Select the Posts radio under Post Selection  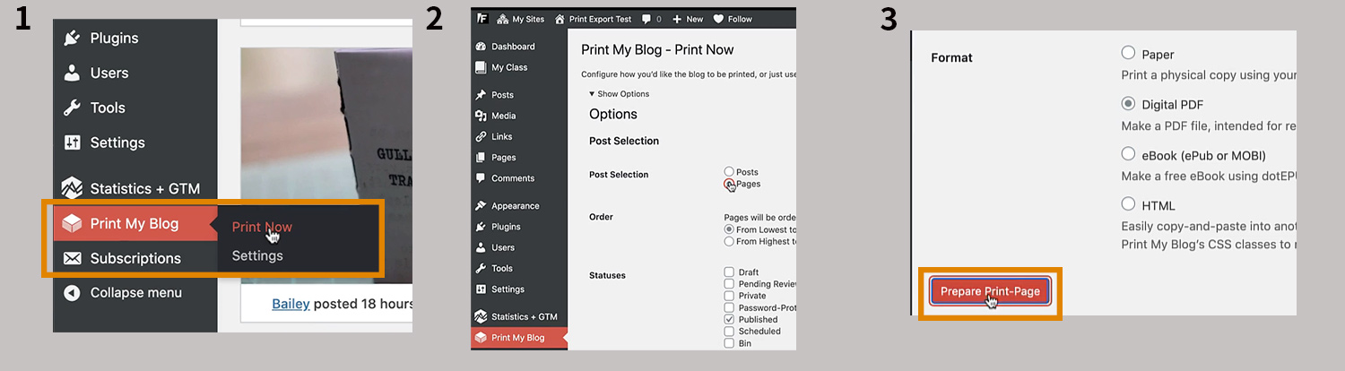coord(729,172)
